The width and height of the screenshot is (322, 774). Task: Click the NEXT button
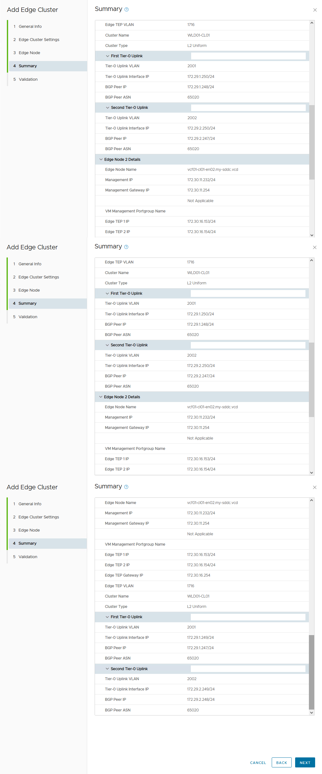point(305,763)
